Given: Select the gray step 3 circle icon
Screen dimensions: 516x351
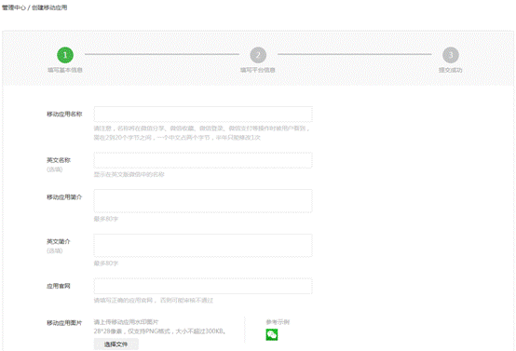Looking at the screenshot, I should coord(451,55).
